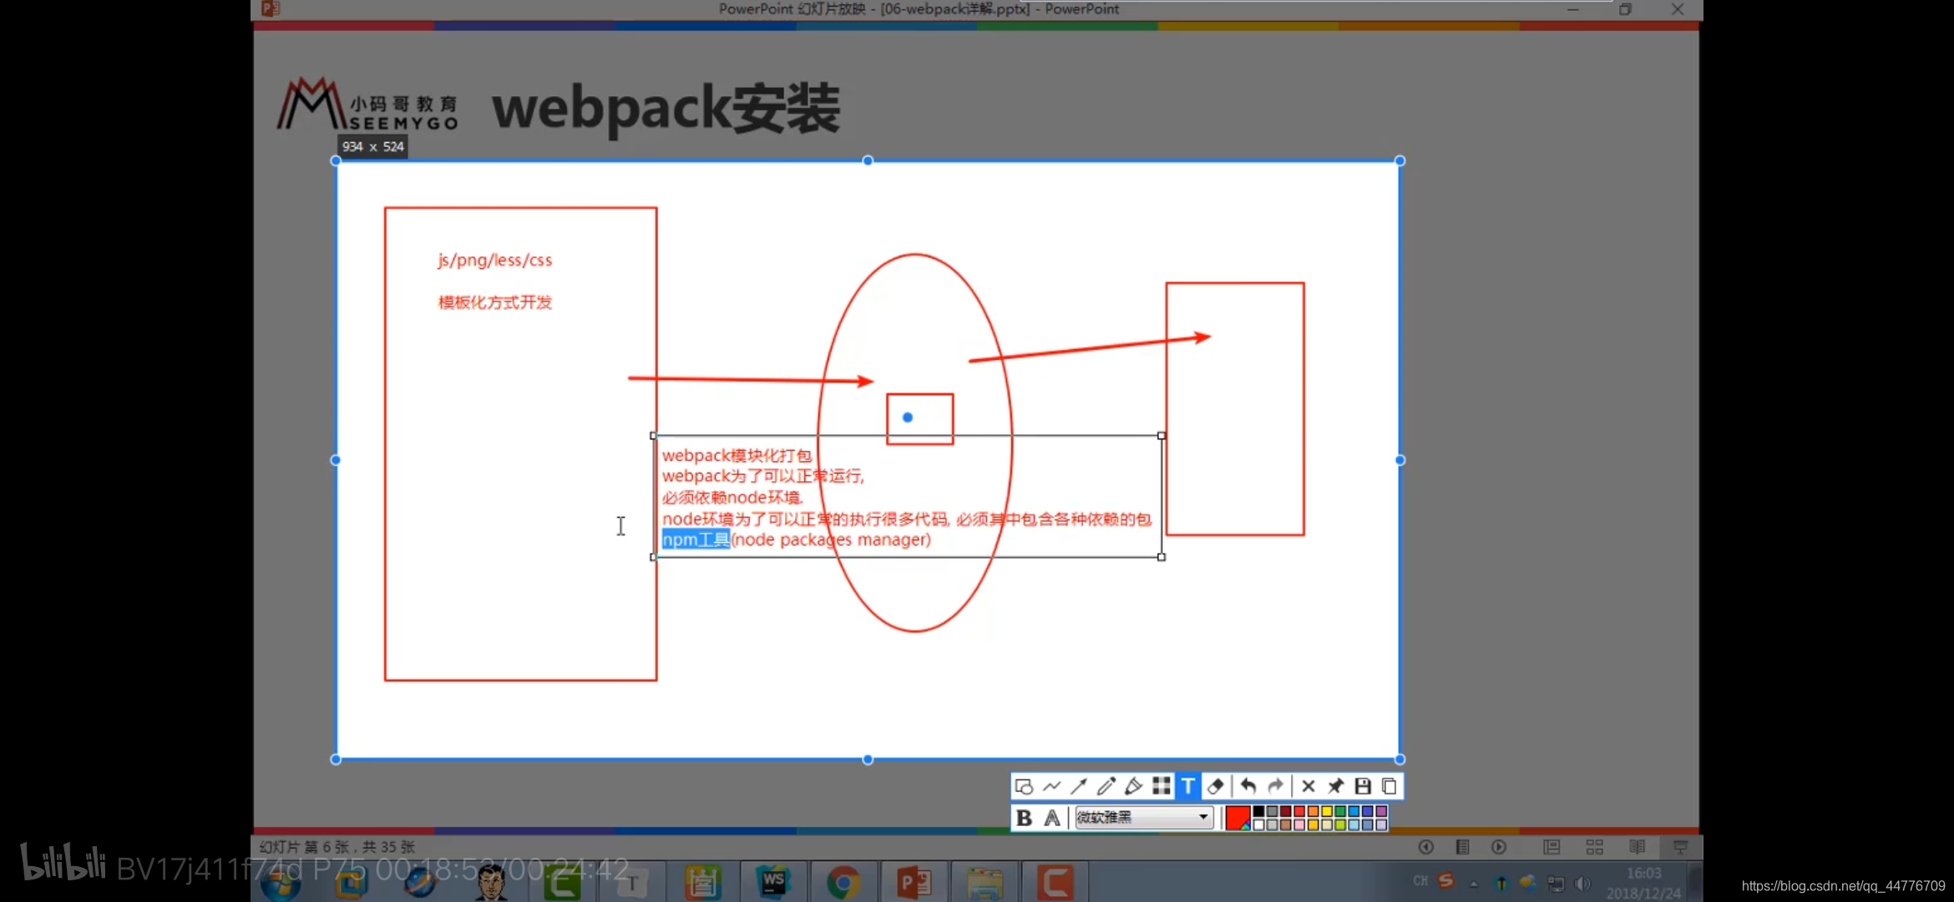Select the arrow drawing tool
Viewport: 1954px width, 902px height.
coord(1079,786)
